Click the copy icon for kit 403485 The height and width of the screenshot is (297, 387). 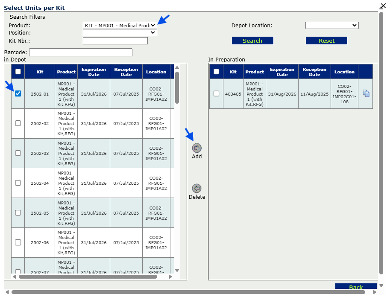[x=366, y=93]
